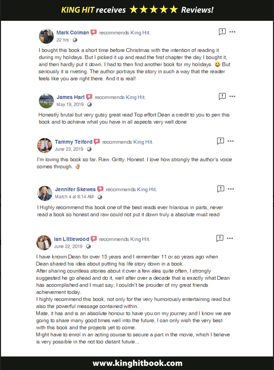Click report icon on Jennifer Skewes' review
The height and width of the screenshot is (370, 274).
pyautogui.click(x=221, y=189)
